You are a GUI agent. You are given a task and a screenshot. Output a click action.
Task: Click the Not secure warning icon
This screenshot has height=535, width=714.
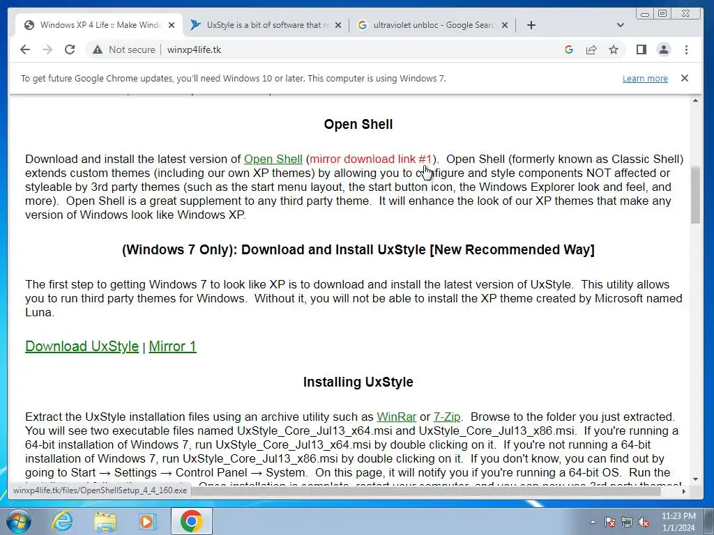point(98,49)
